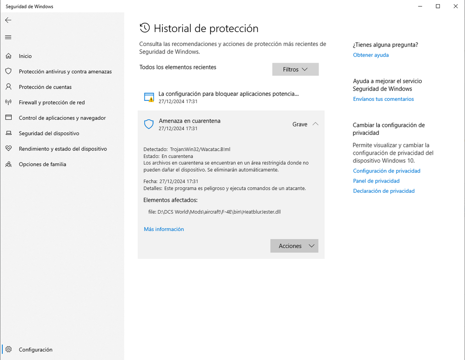Click the person icon for Protección de cuentas
Image resolution: width=465 pixels, height=360 pixels.
(x=8, y=86)
